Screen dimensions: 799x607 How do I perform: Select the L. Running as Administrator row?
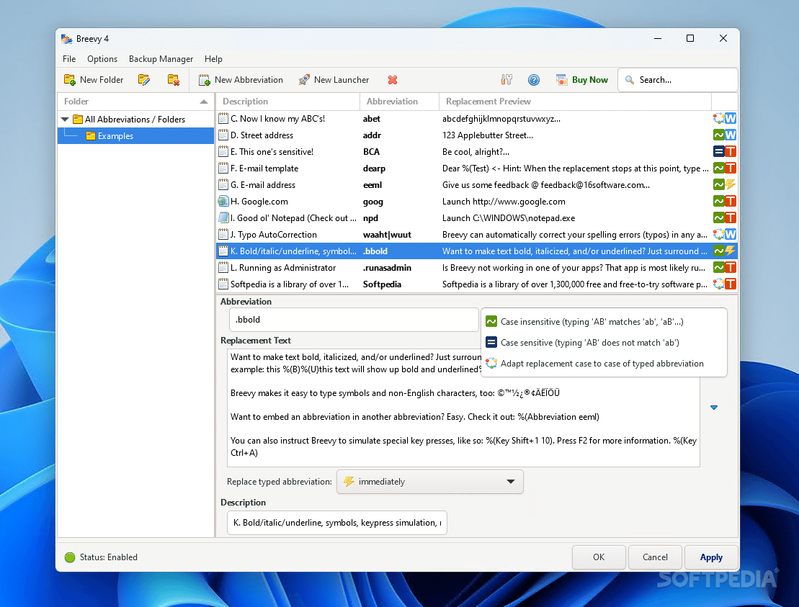pos(477,268)
